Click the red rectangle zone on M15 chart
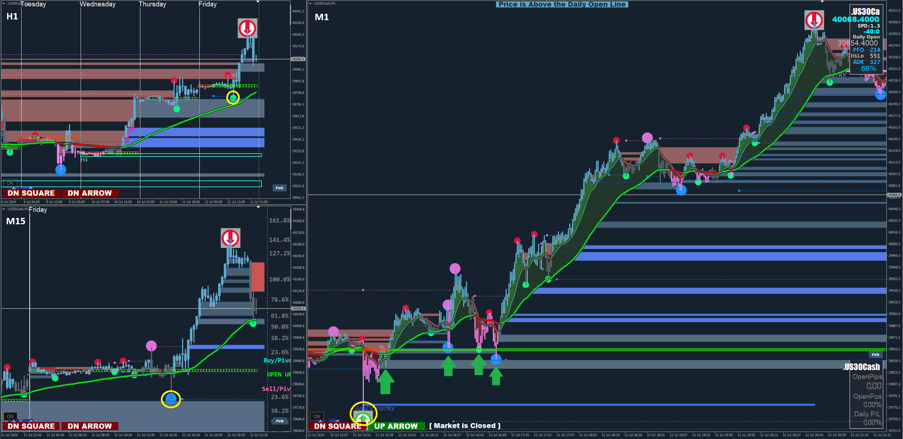 [258, 277]
